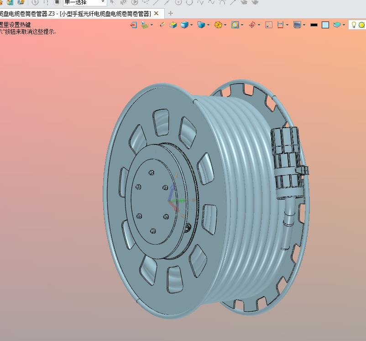Viewport: 366px width, 341px height.
Task: Close the Z3 document tab
Action: [157, 14]
